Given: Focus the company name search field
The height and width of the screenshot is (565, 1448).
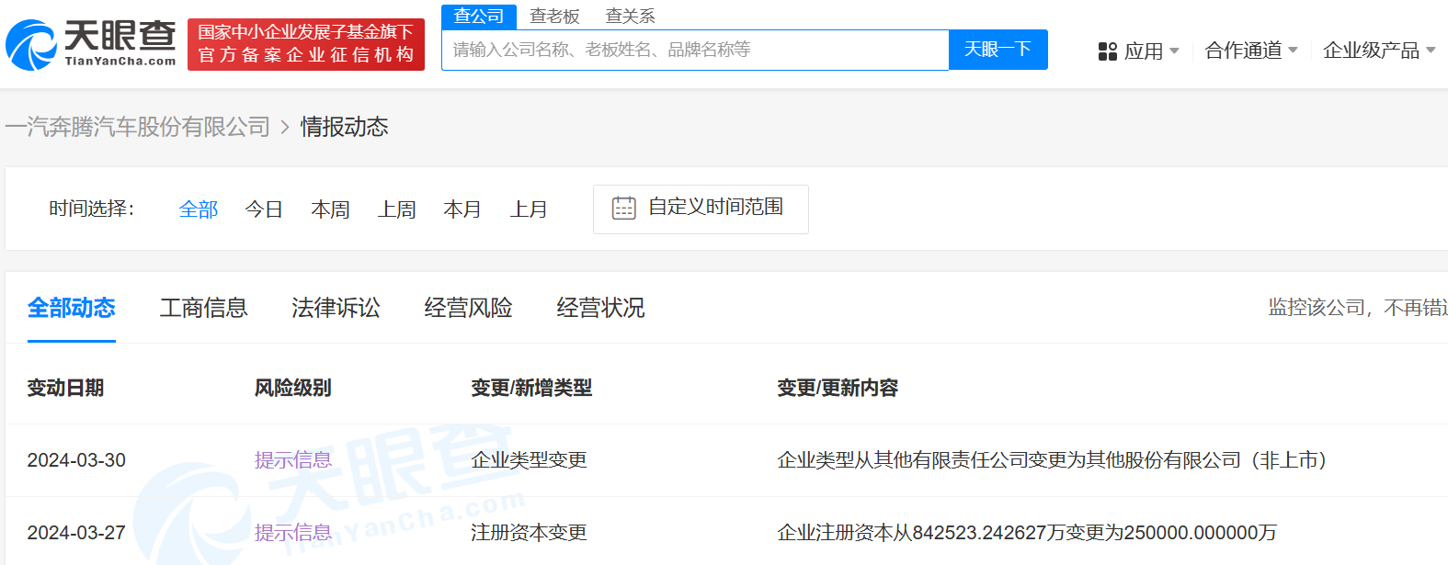Looking at the screenshot, I should click(x=694, y=50).
